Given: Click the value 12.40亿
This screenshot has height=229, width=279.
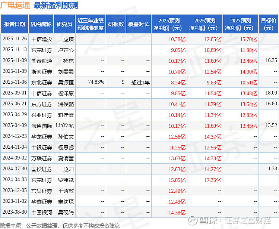Looking at the screenshot, I should tap(177, 191).
